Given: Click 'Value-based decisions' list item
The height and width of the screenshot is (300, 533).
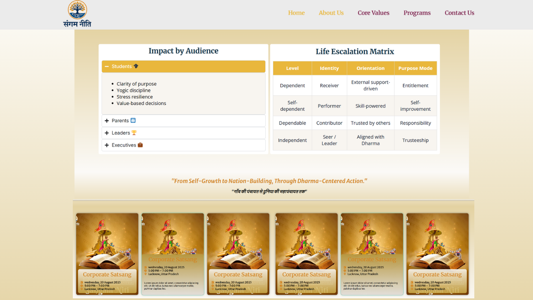Looking at the screenshot, I should (141, 103).
